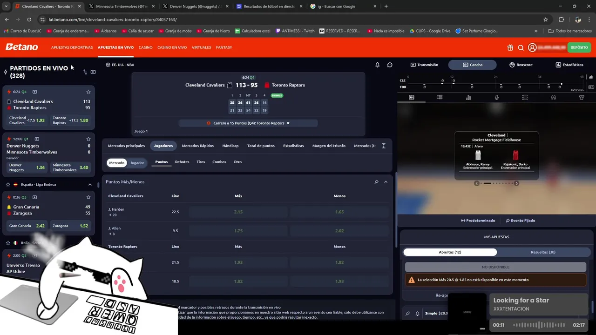Favorite the Cleveland Cavaliers vs Toronto Raptors match
This screenshot has width=596, height=335.
click(88, 92)
